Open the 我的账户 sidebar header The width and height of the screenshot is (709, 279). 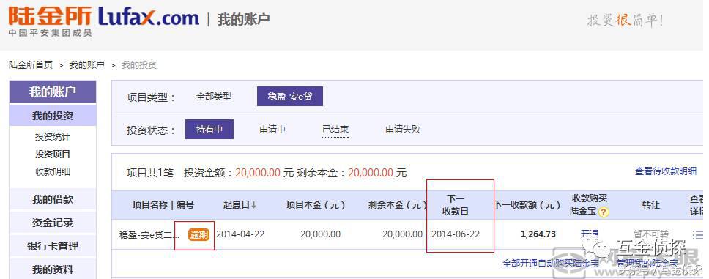[53, 92]
